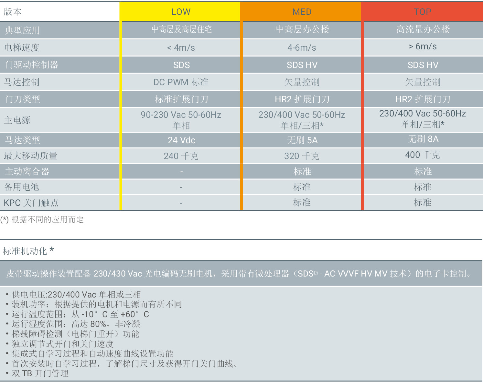The height and width of the screenshot is (384, 483).
Task: Click the 高流量办公楼 cell
Action: pyautogui.click(x=423, y=30)
